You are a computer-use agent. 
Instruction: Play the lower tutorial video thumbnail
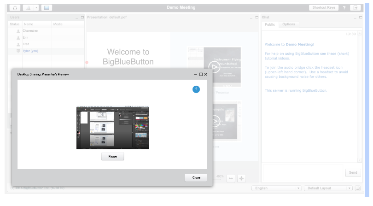(x=216, y=121)
